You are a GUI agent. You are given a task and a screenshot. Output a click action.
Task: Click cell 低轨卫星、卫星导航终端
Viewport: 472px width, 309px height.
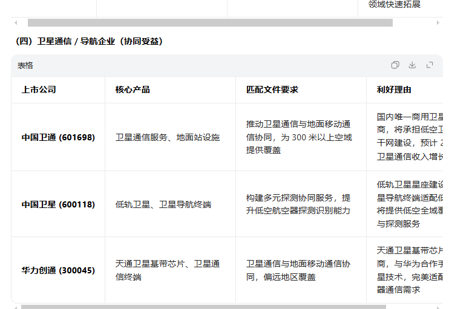click(x=171, y=204)
